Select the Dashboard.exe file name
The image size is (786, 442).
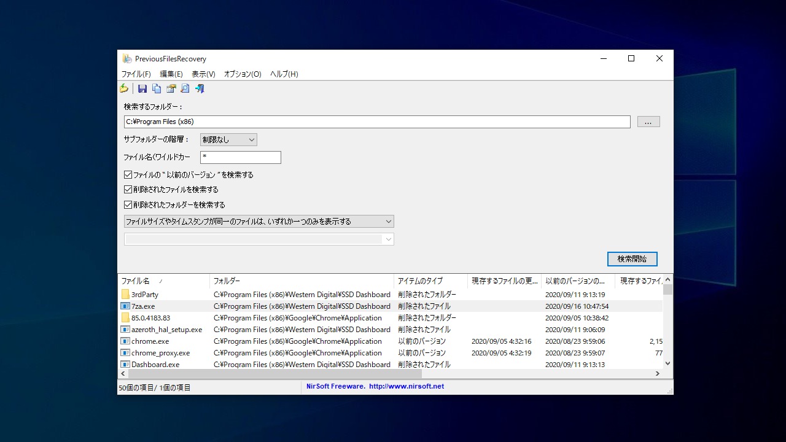[155, 365]
